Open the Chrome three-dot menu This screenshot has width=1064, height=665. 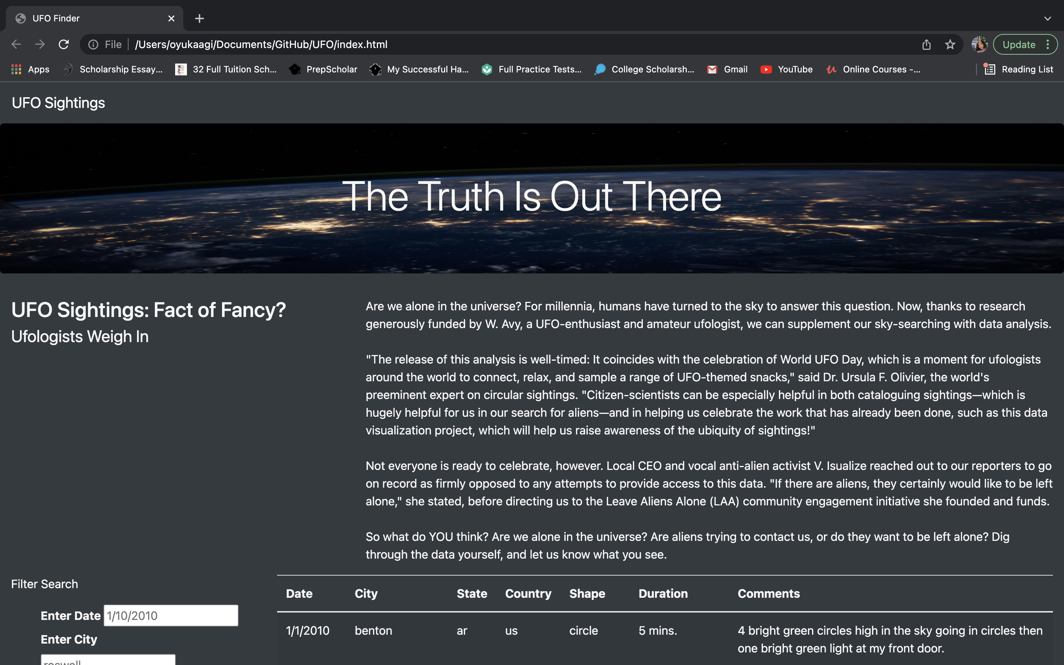click(1048, 44)
